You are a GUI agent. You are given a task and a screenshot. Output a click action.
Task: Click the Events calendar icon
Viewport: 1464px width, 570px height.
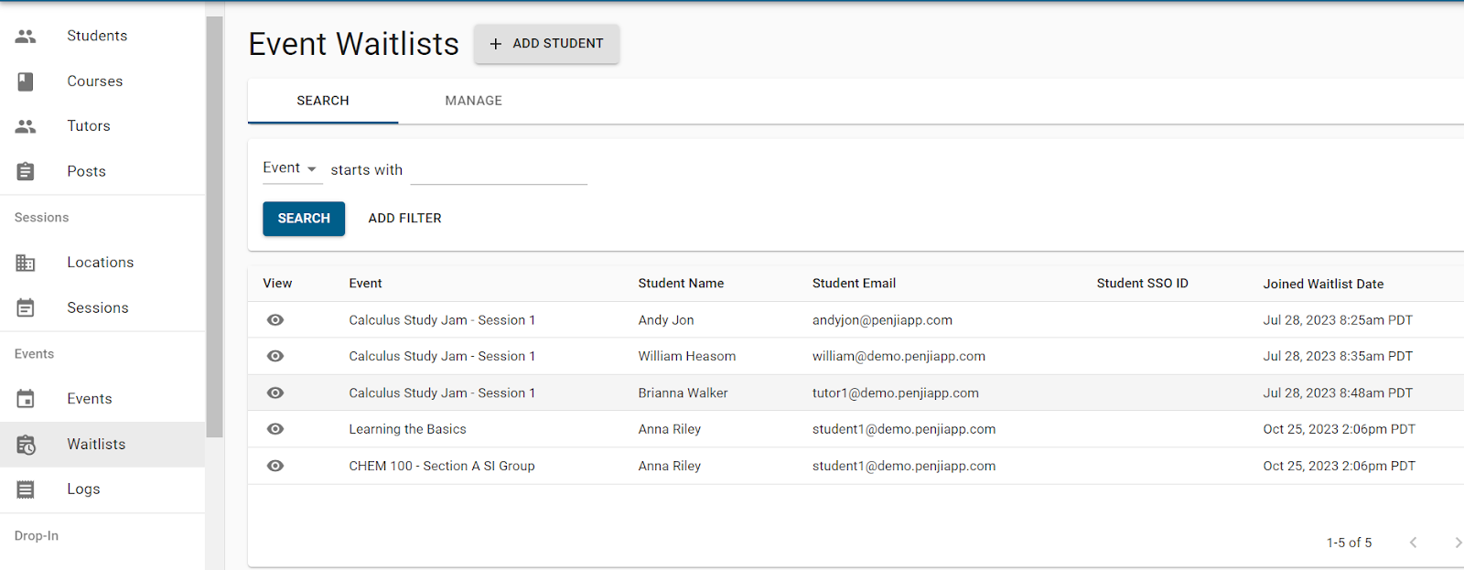[x=26, y=399]
